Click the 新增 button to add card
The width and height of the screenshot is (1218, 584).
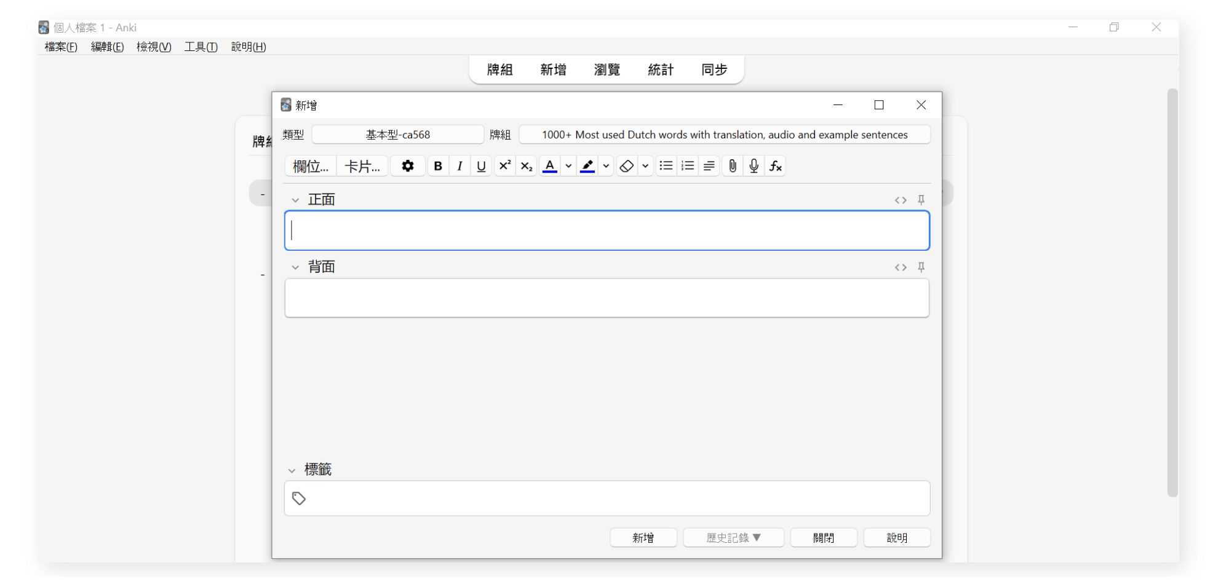643,538
